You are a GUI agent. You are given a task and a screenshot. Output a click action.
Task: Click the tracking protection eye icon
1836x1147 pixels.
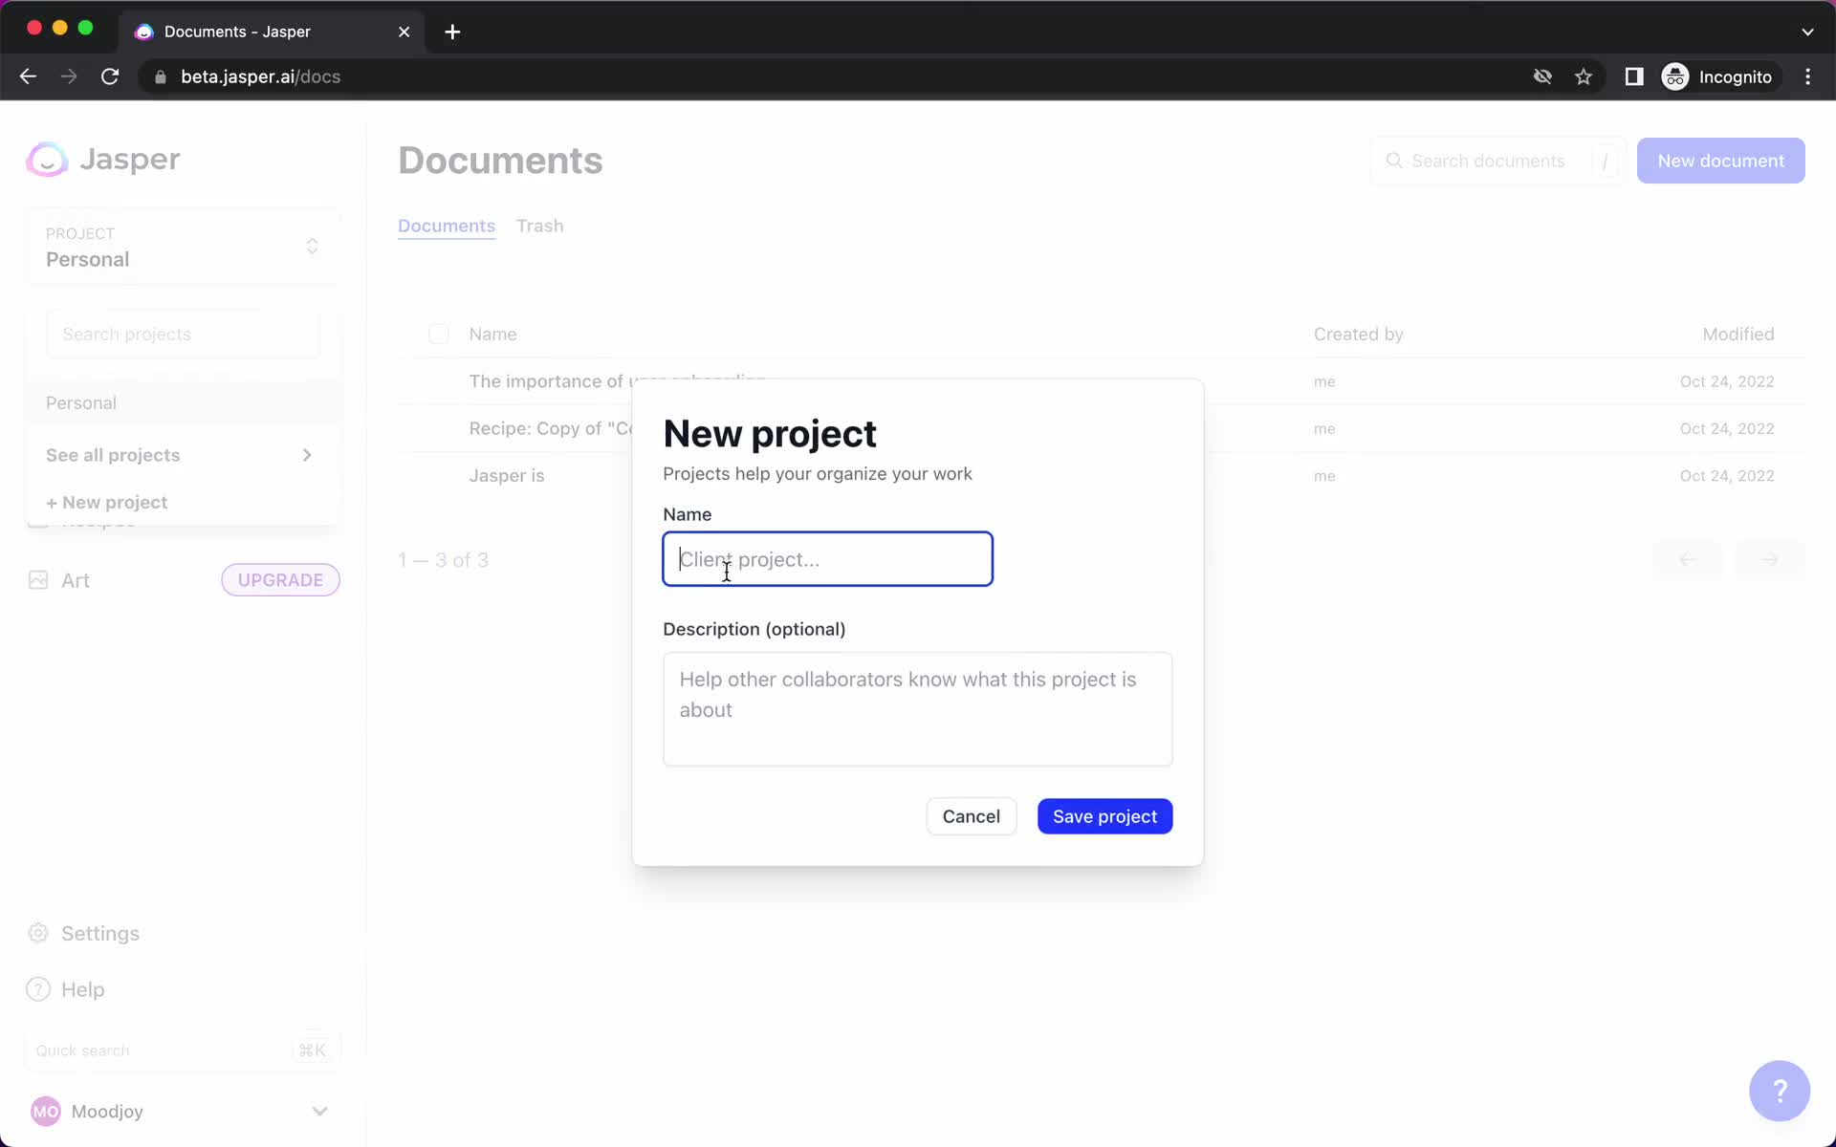[x=1542, y=76]
